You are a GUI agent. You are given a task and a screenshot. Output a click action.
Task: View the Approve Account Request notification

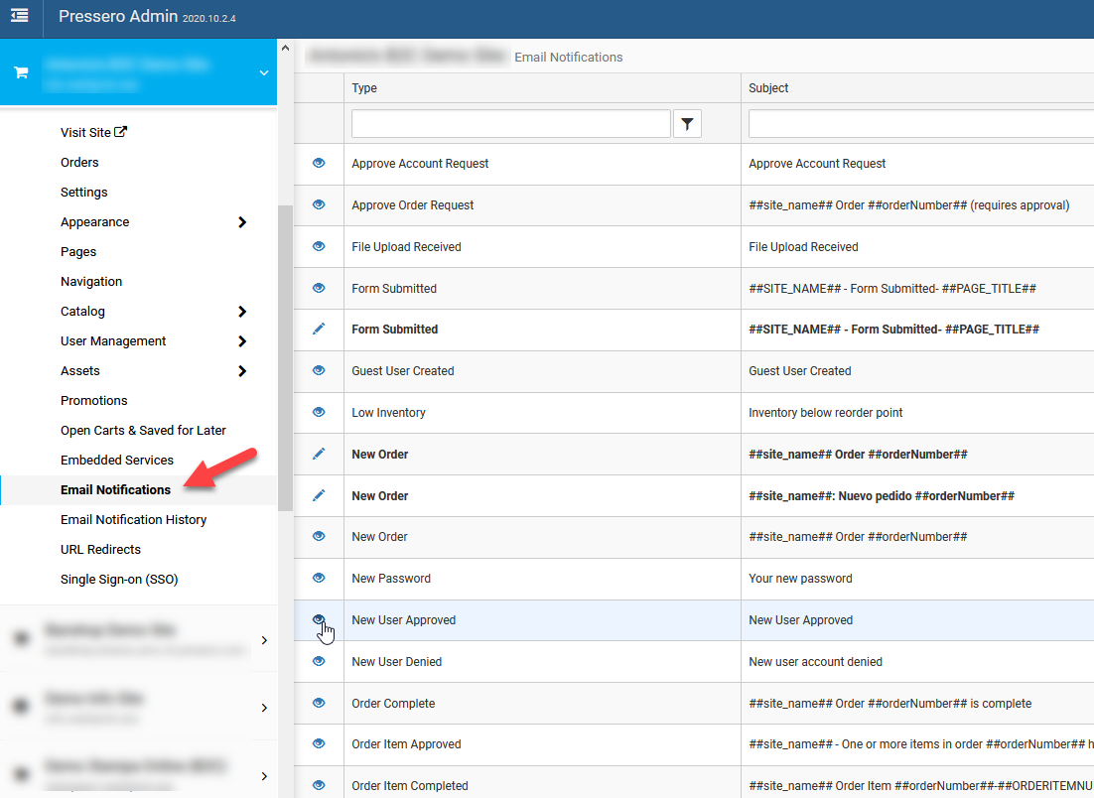(x=319, y=163)
